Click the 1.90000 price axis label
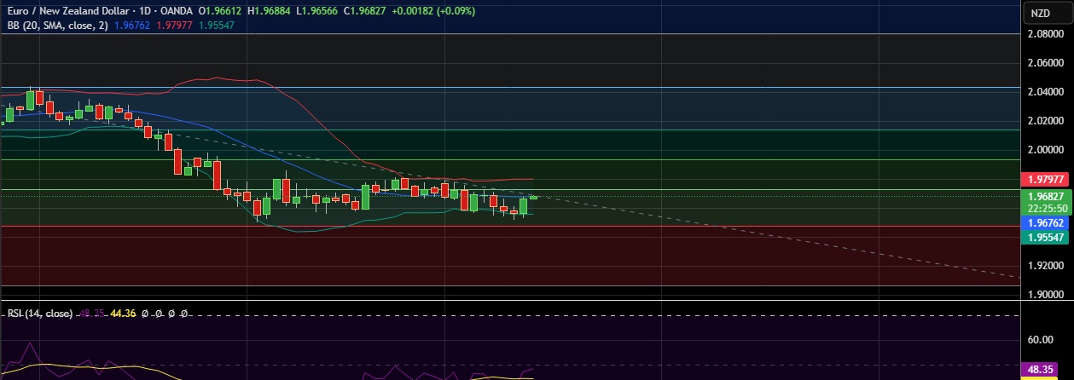 (1045, 294)
